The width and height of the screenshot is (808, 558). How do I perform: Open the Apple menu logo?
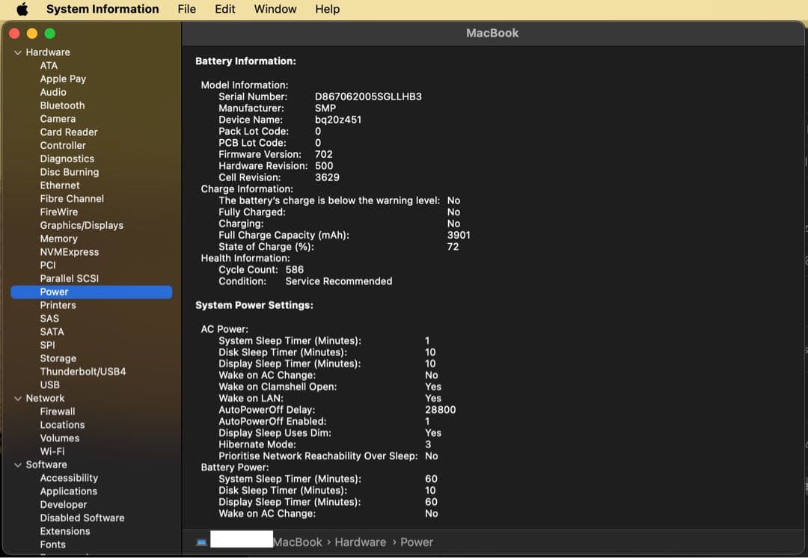tap(22, 10)
